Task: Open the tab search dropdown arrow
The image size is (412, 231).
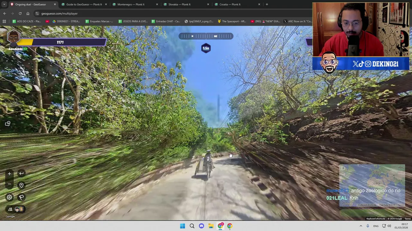Action: 4,4
